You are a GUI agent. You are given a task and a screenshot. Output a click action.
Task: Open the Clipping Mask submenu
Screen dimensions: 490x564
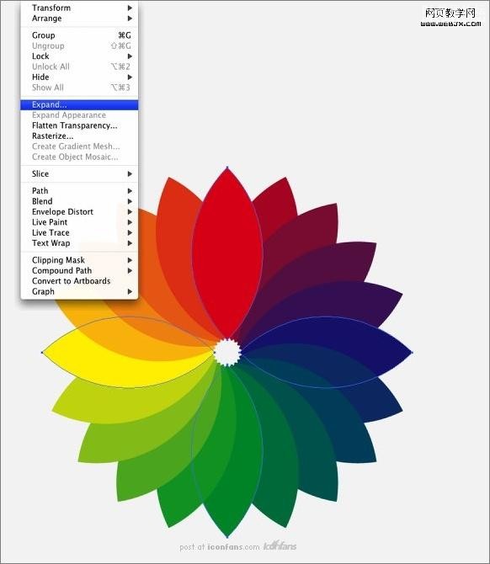click(79, 260)
